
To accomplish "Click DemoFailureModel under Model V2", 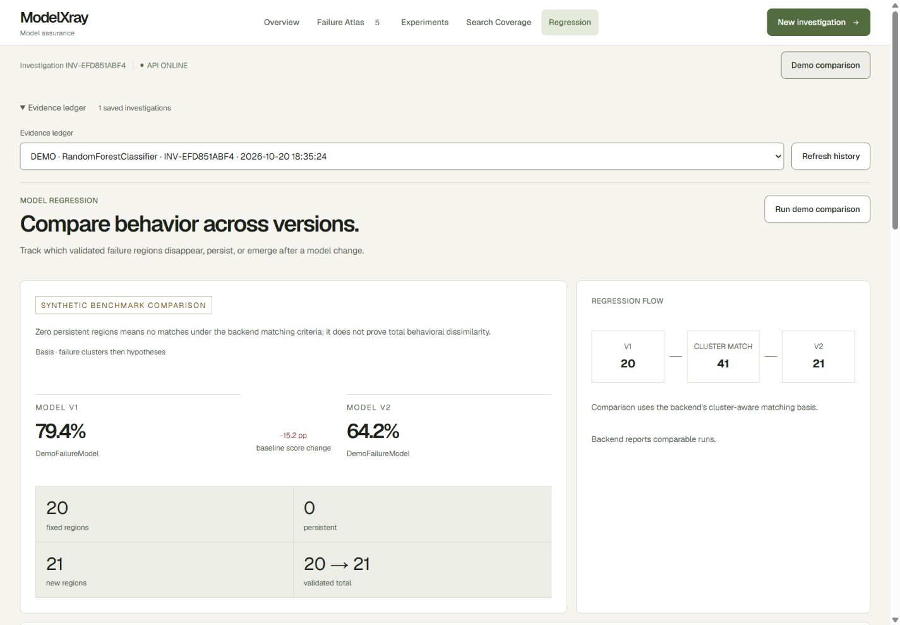I will pos(378,453).
